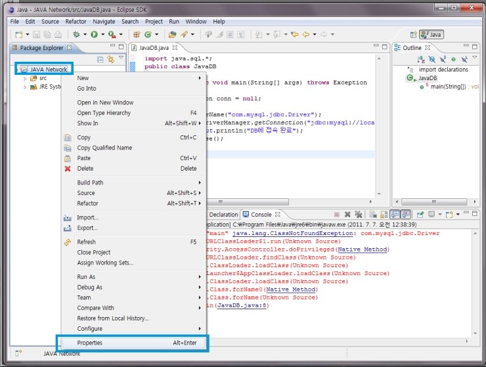Close the Package Explorer view tab
486x367 pixels.
point(70,47)
